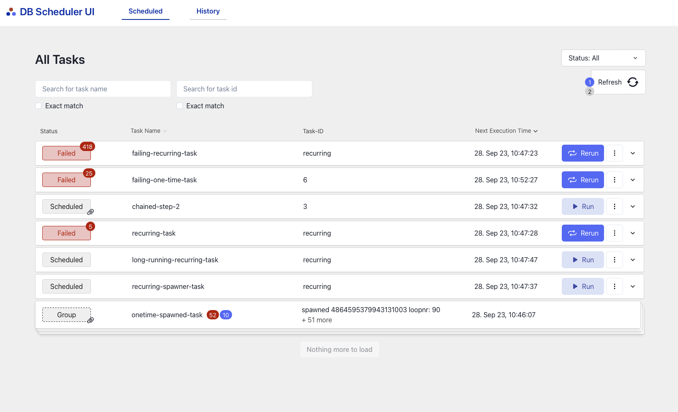Click the 418 failure count badge

(87, 147)
